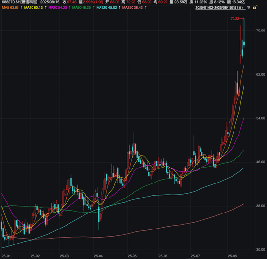Click the MA10 yellow up-arrow indicator

coord(46,7)
